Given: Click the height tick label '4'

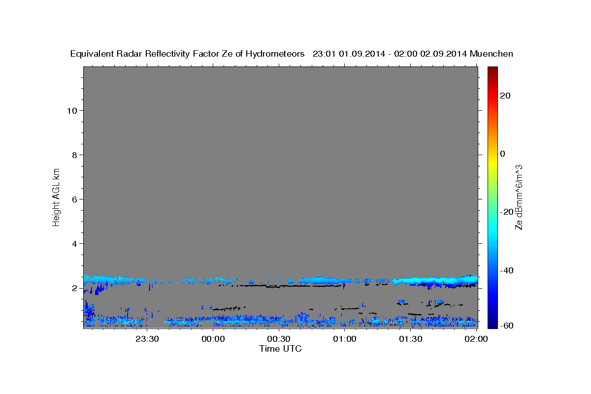Looking at the screenshot, I should click(x=73, y=243).
